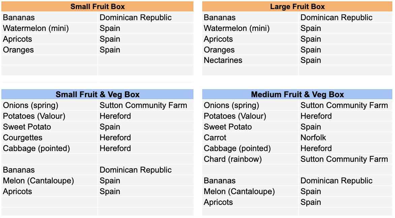This screenshot has height=218, width=395.
Task: Select the Norfolk origin cell
Action: pyautogui.click(x=346, y=138)
